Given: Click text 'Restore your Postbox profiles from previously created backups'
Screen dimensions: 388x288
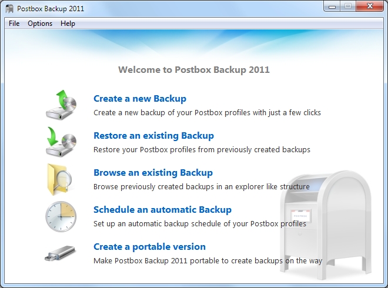Looking at the screenshot, I should tap(202, 150).
